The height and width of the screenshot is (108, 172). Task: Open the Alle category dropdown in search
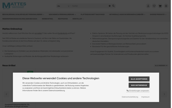click(64, 6)
